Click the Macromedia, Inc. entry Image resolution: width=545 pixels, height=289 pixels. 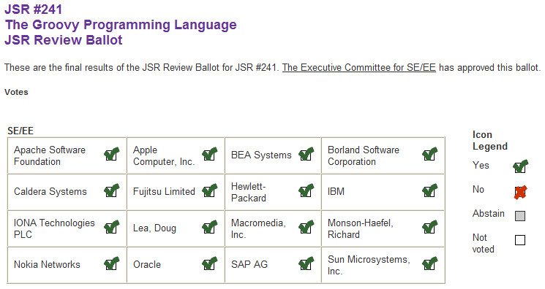[258, 228]
